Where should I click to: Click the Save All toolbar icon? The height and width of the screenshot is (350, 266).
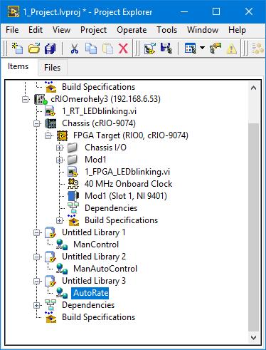click(x=50, y=48)
